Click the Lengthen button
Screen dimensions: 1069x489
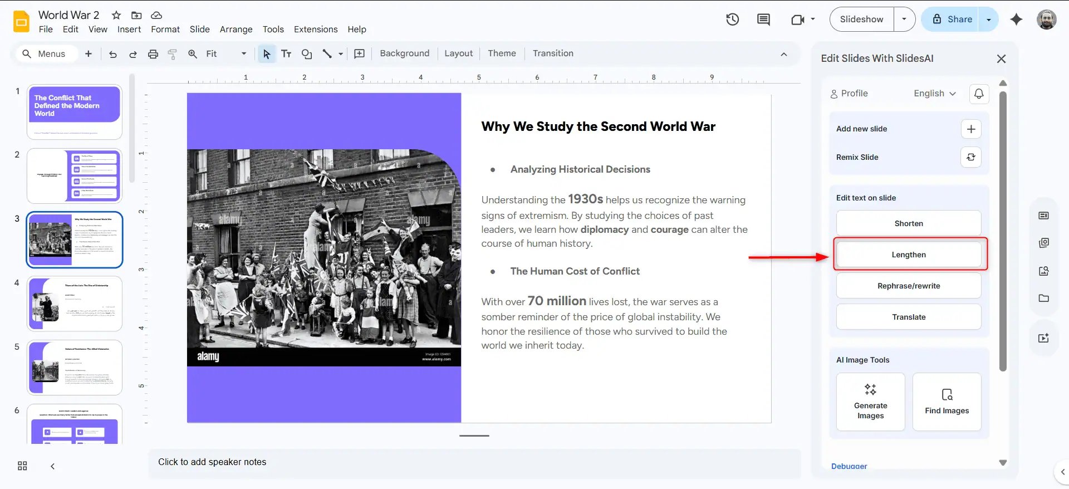click(909, 255)
